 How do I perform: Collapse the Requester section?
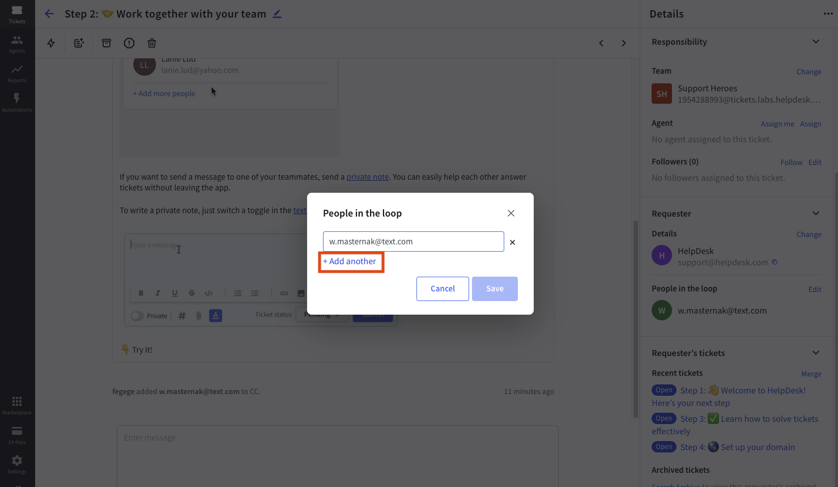816,213
